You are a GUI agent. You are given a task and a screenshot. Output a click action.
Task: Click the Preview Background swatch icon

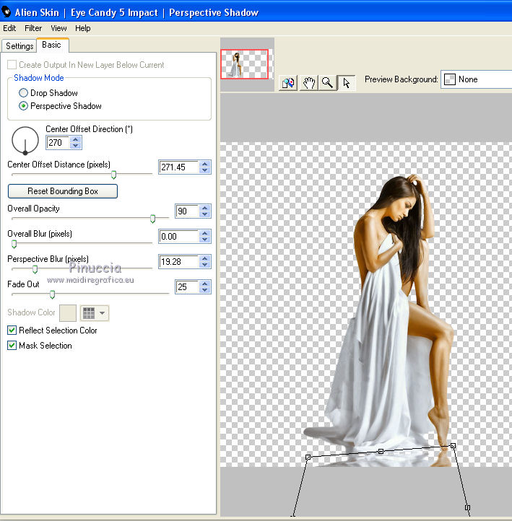tap(449, 79)
